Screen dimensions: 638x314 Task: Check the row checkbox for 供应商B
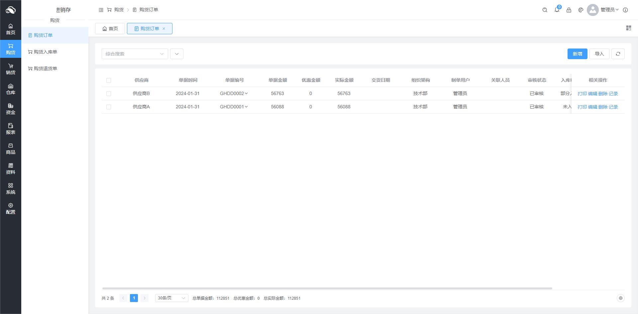[x=109, y=94]
